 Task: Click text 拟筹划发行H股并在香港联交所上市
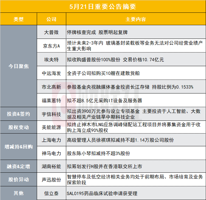click(x=105, y=166)
